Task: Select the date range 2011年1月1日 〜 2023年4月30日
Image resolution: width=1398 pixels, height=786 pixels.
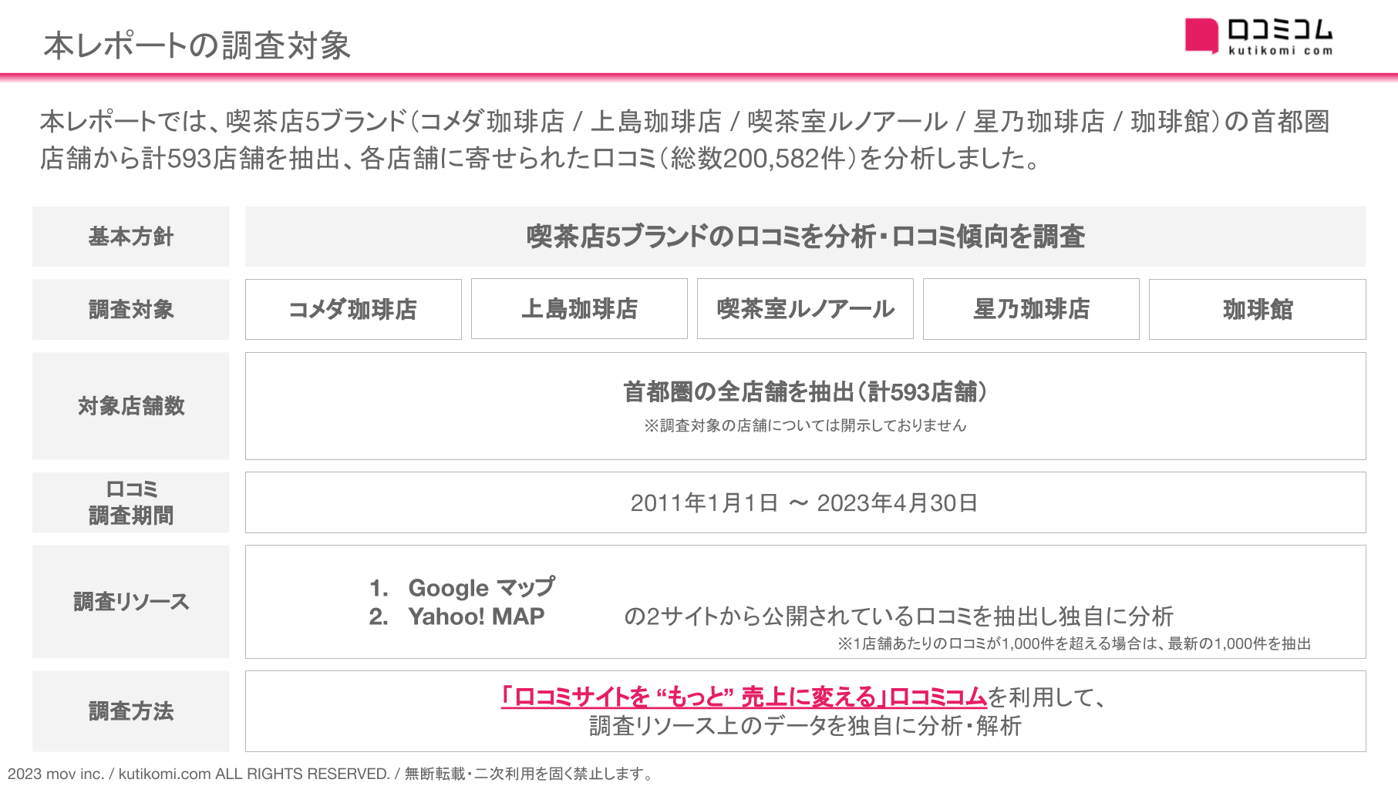Action: click(804, 503)
